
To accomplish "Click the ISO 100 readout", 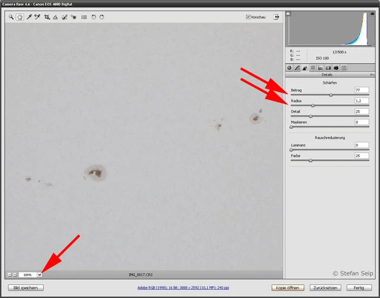I will (323, 58).
